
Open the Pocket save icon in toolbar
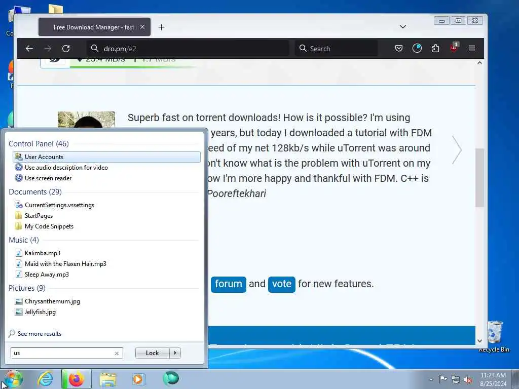point(399,49)
